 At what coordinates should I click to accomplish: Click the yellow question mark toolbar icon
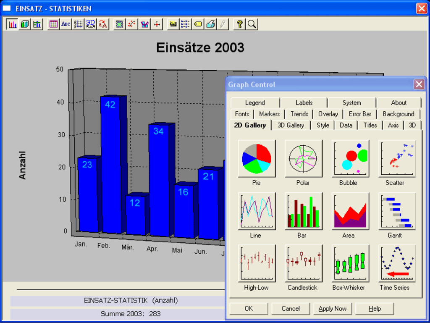[239, 24]
